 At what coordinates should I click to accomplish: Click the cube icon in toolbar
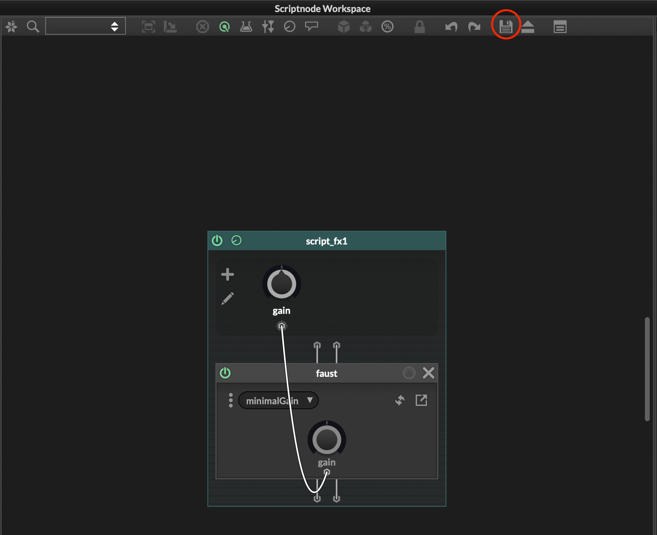344,27
